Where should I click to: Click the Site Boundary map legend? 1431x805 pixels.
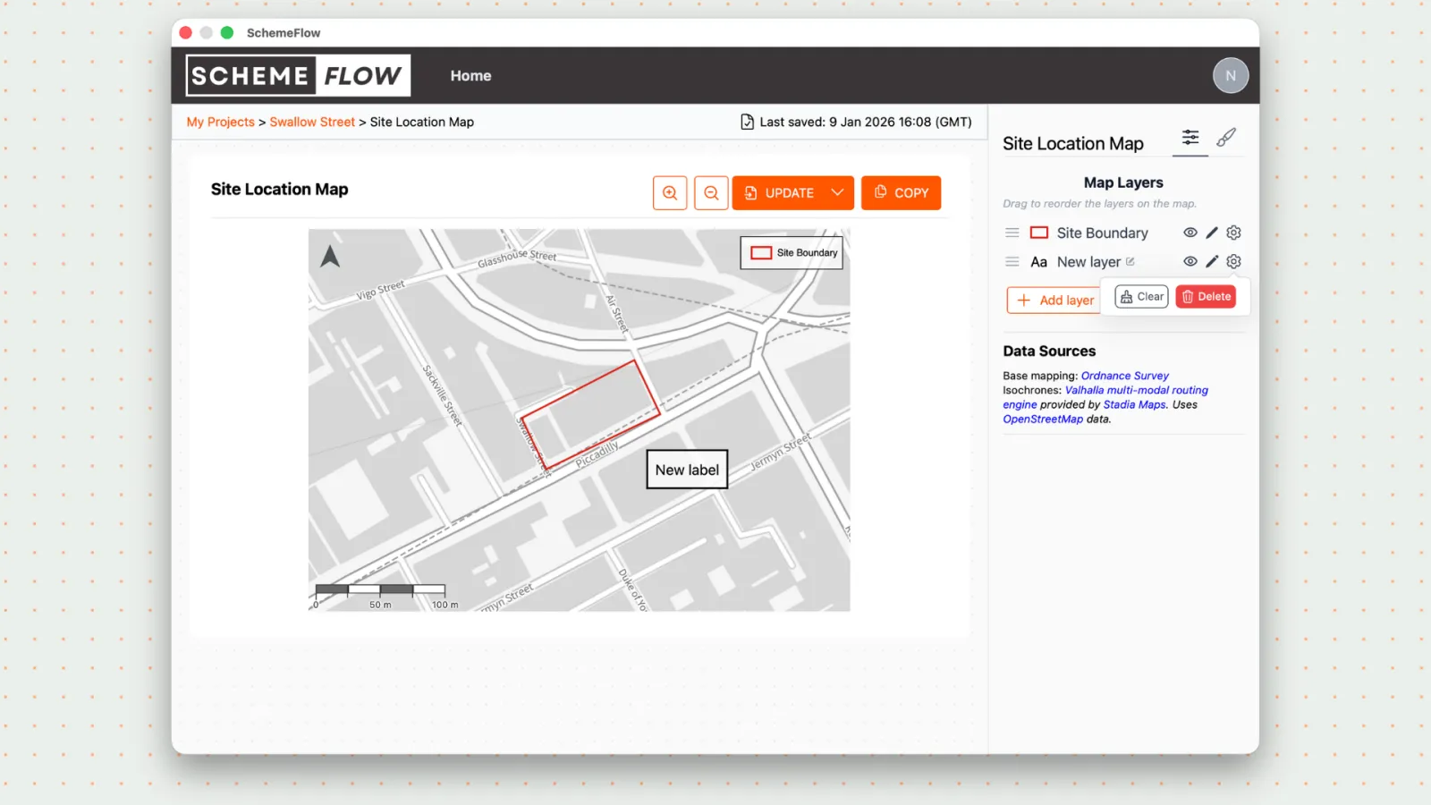[792, 253]
